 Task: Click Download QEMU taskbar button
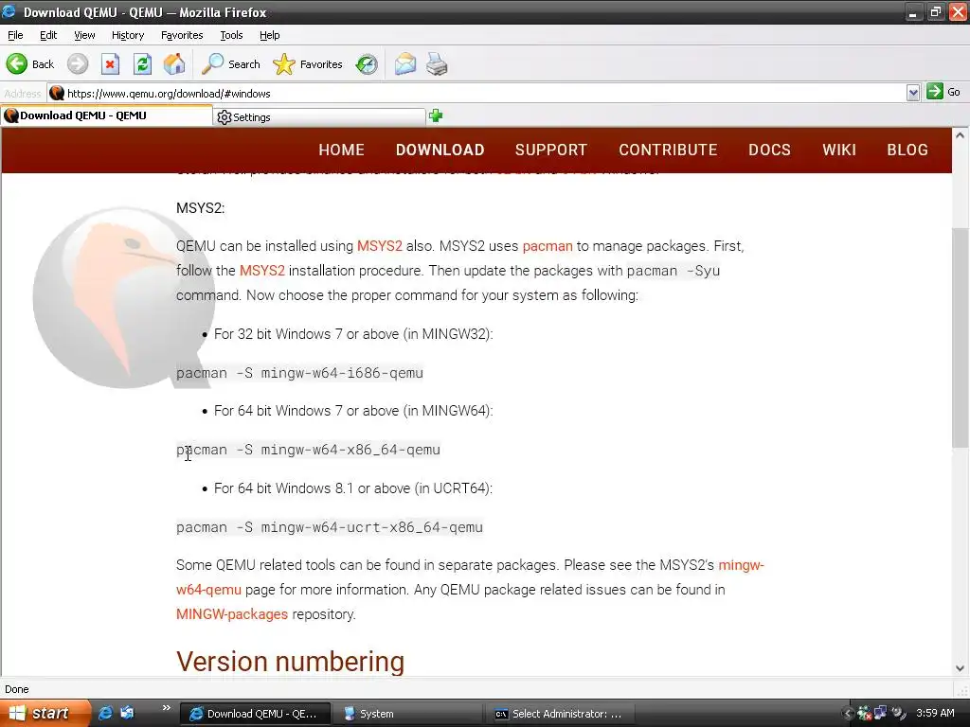pyautogui.click(x=256, y=714)
